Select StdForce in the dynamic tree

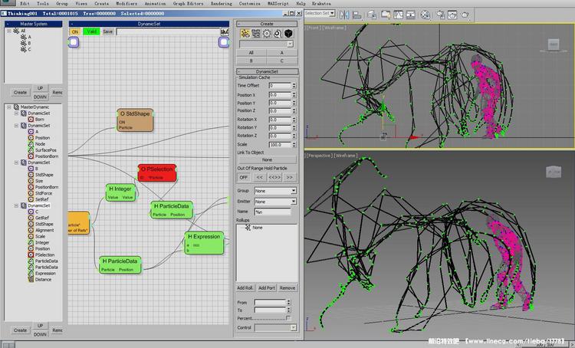click(x=44, y=193)
